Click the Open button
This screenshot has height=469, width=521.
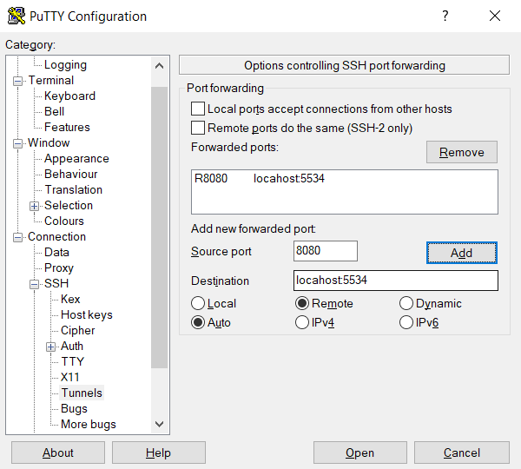(360, 452)
